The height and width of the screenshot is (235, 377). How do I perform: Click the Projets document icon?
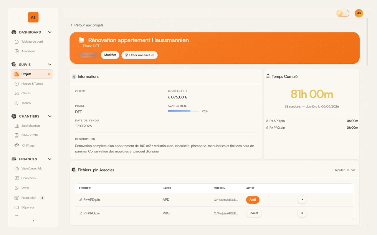(x=16, y=74)
